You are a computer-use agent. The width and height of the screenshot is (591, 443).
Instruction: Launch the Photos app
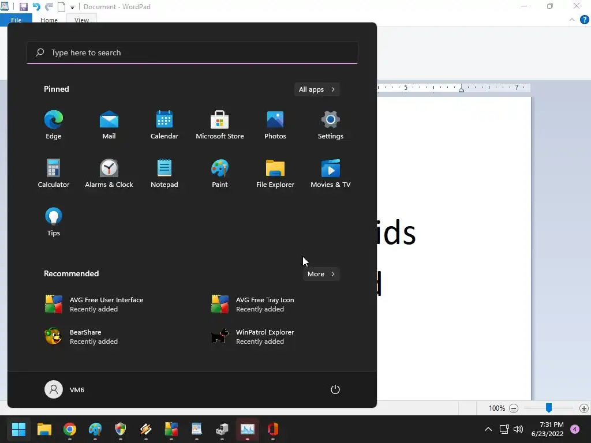pyautogui.click(x=275, y=125)
